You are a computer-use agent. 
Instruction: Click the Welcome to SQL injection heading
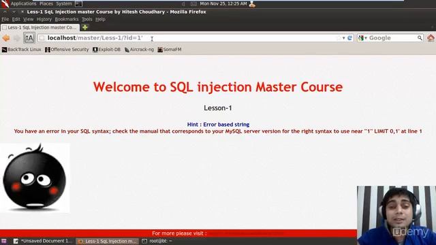pos(218,87)
